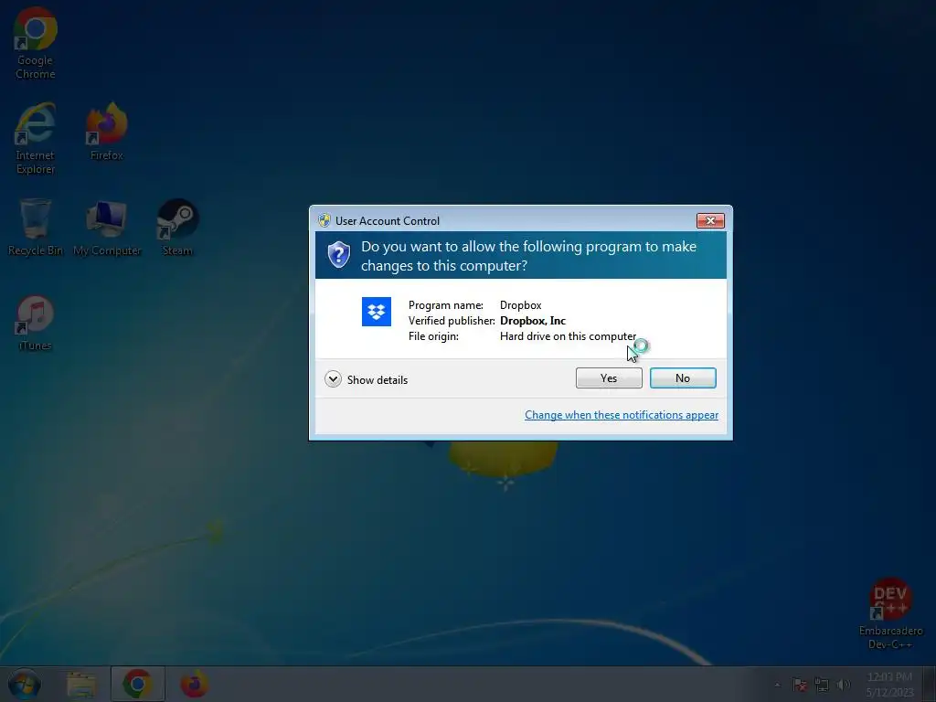Open the Windows Start menu orb

pos(24,684)
